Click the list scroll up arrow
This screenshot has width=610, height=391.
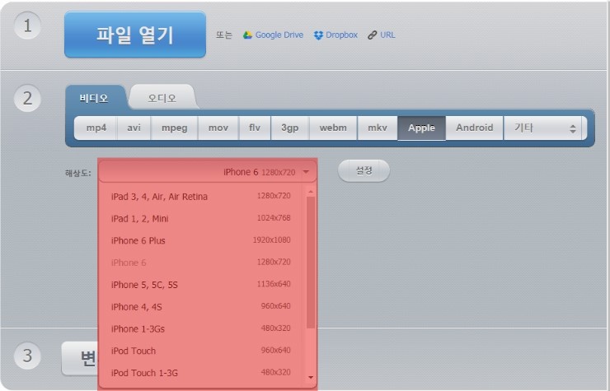click(x=311, y=192)
